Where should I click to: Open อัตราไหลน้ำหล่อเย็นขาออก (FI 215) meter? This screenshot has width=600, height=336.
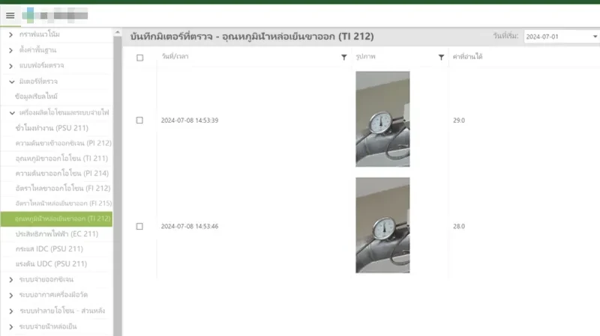tap(64, 203)
